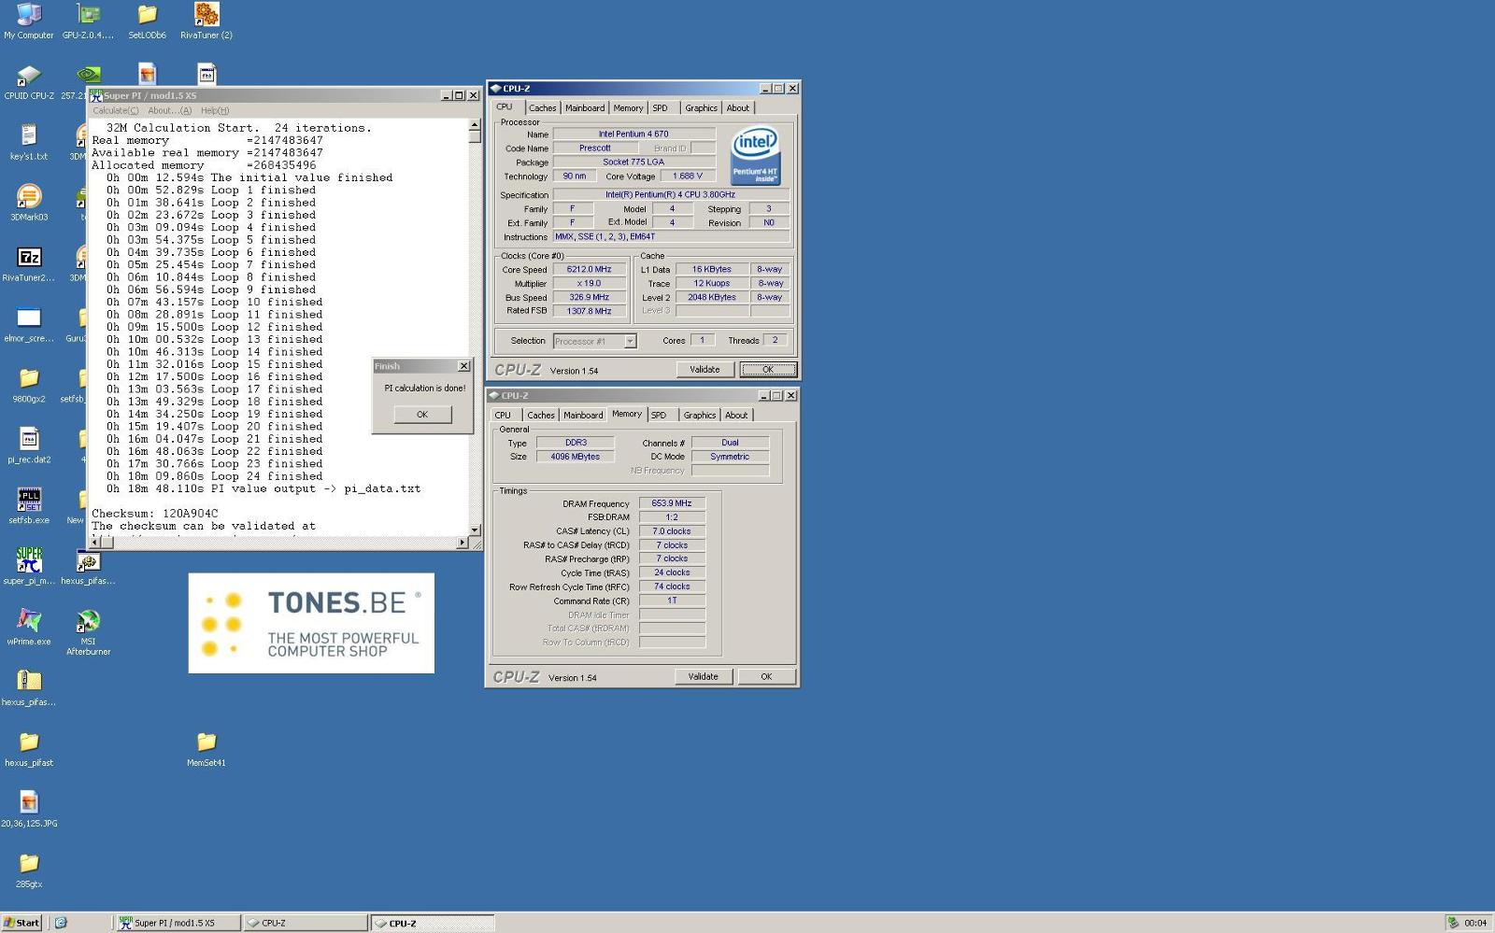Screen dimensions: 1495x933
Task: Select CPU tab in lower CPU-Z window
Action: (x=503, y=416)
